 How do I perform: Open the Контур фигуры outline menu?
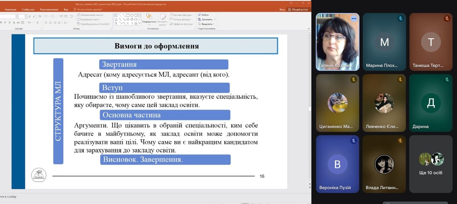(x=181, y=19)
